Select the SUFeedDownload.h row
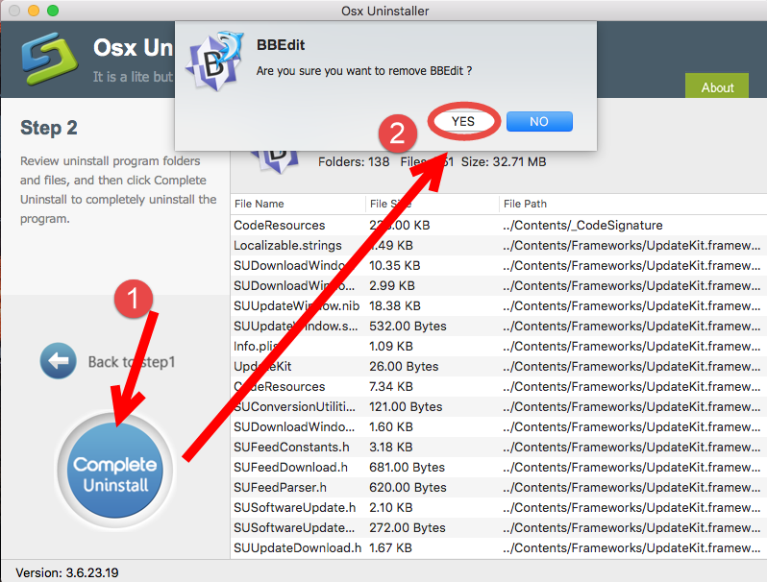The image size is (767, 582). [x=499, y=467]
